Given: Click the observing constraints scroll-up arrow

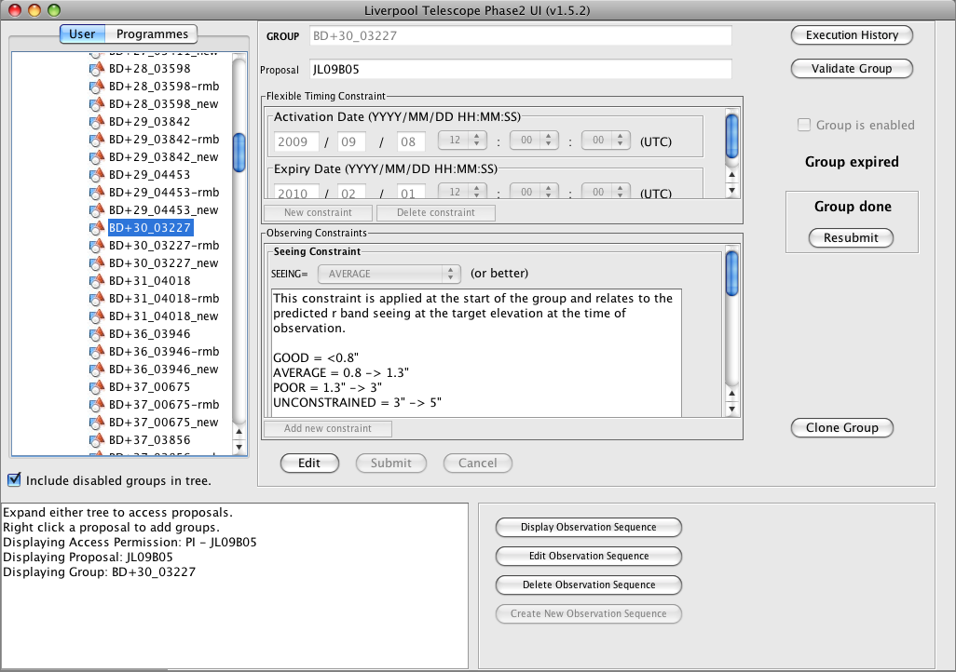Looking at the screenshot, I should coord(732,394).
